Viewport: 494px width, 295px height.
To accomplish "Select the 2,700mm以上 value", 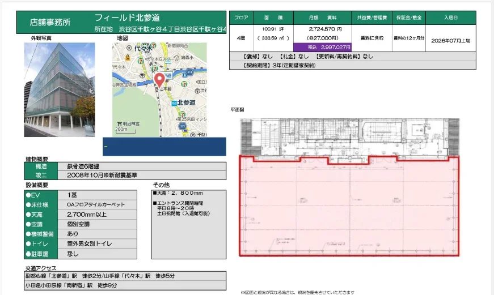I will coord(87,215).
